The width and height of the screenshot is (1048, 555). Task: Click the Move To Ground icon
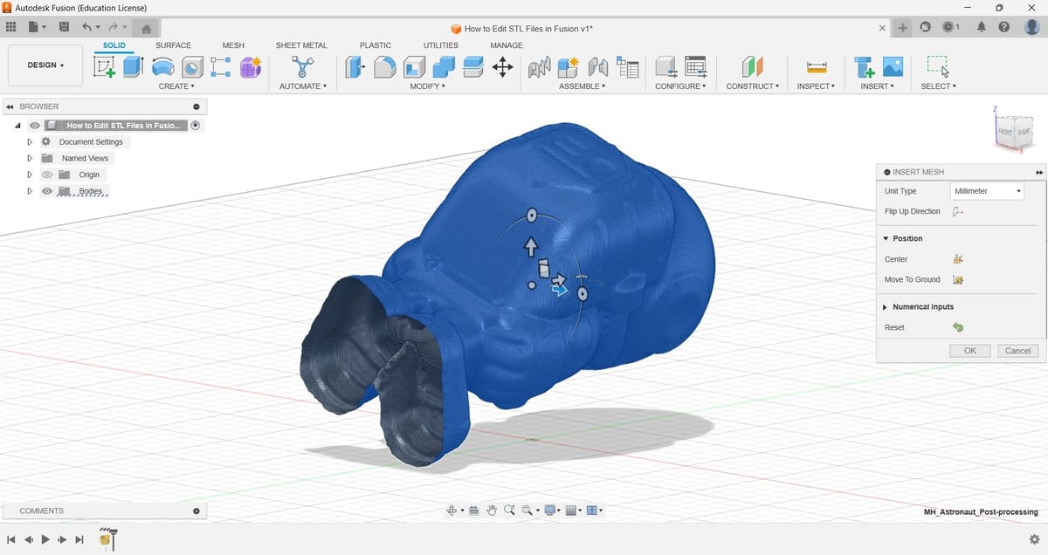(958, 280)
